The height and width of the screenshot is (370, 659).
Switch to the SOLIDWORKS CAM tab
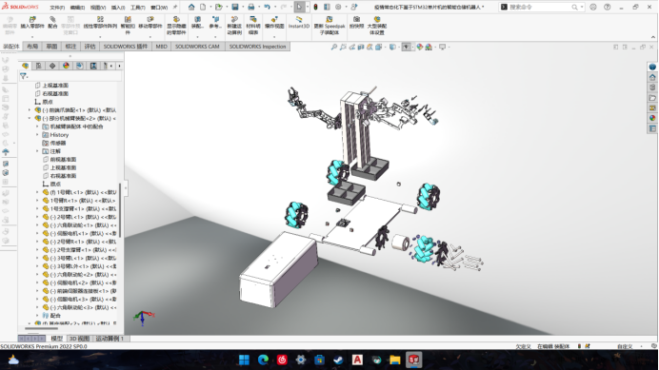[197, 47]
